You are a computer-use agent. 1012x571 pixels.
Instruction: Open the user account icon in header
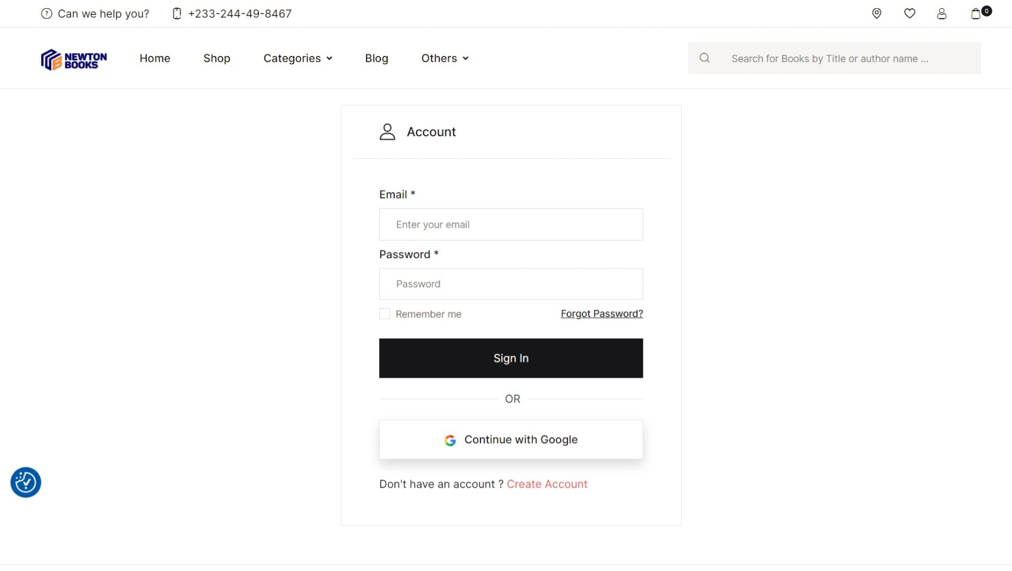click(x=942, y=13)
